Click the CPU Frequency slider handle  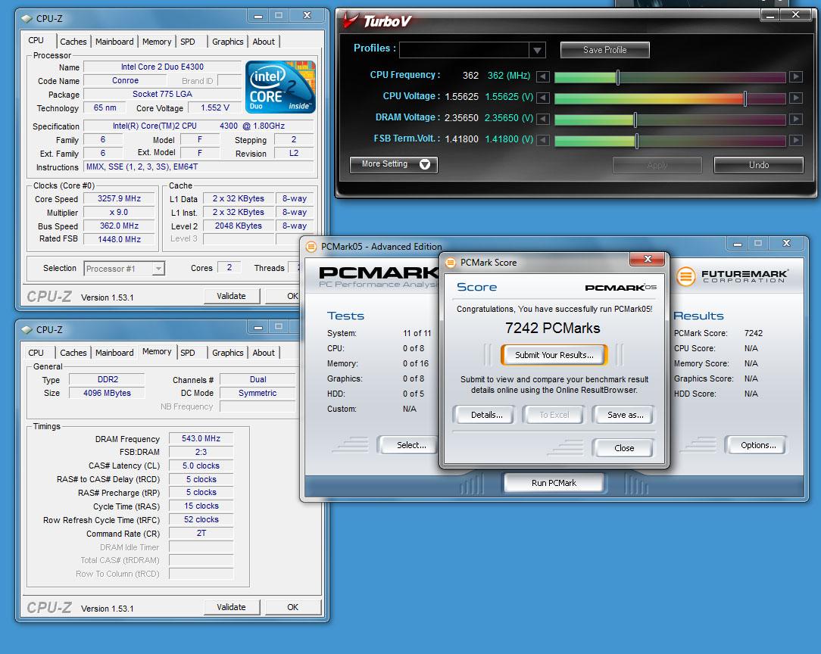[x=618, y=77]
